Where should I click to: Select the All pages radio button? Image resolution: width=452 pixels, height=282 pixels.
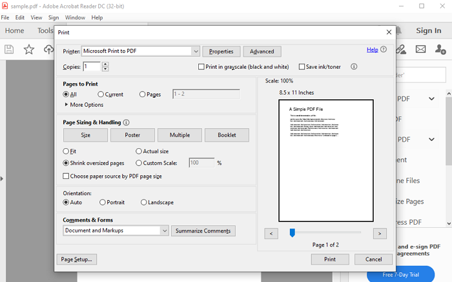click(x=66, y=94)
